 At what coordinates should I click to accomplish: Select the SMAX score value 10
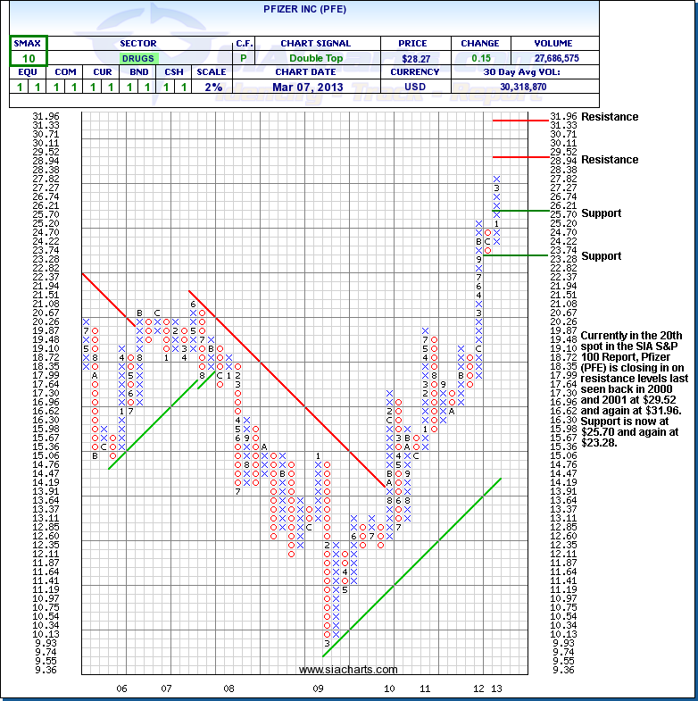tap(29, 58)
